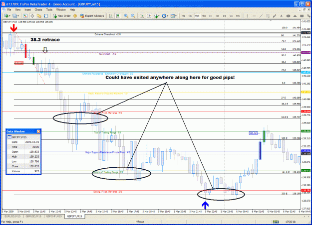Zoom out on the chart
This screenshot has height=225, width=312.
[133, 16]
